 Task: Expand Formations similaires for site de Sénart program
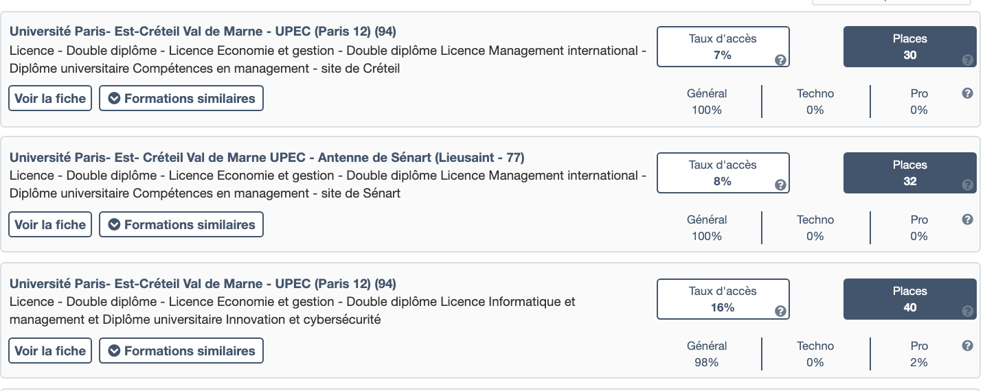click(x=181, y=224)
